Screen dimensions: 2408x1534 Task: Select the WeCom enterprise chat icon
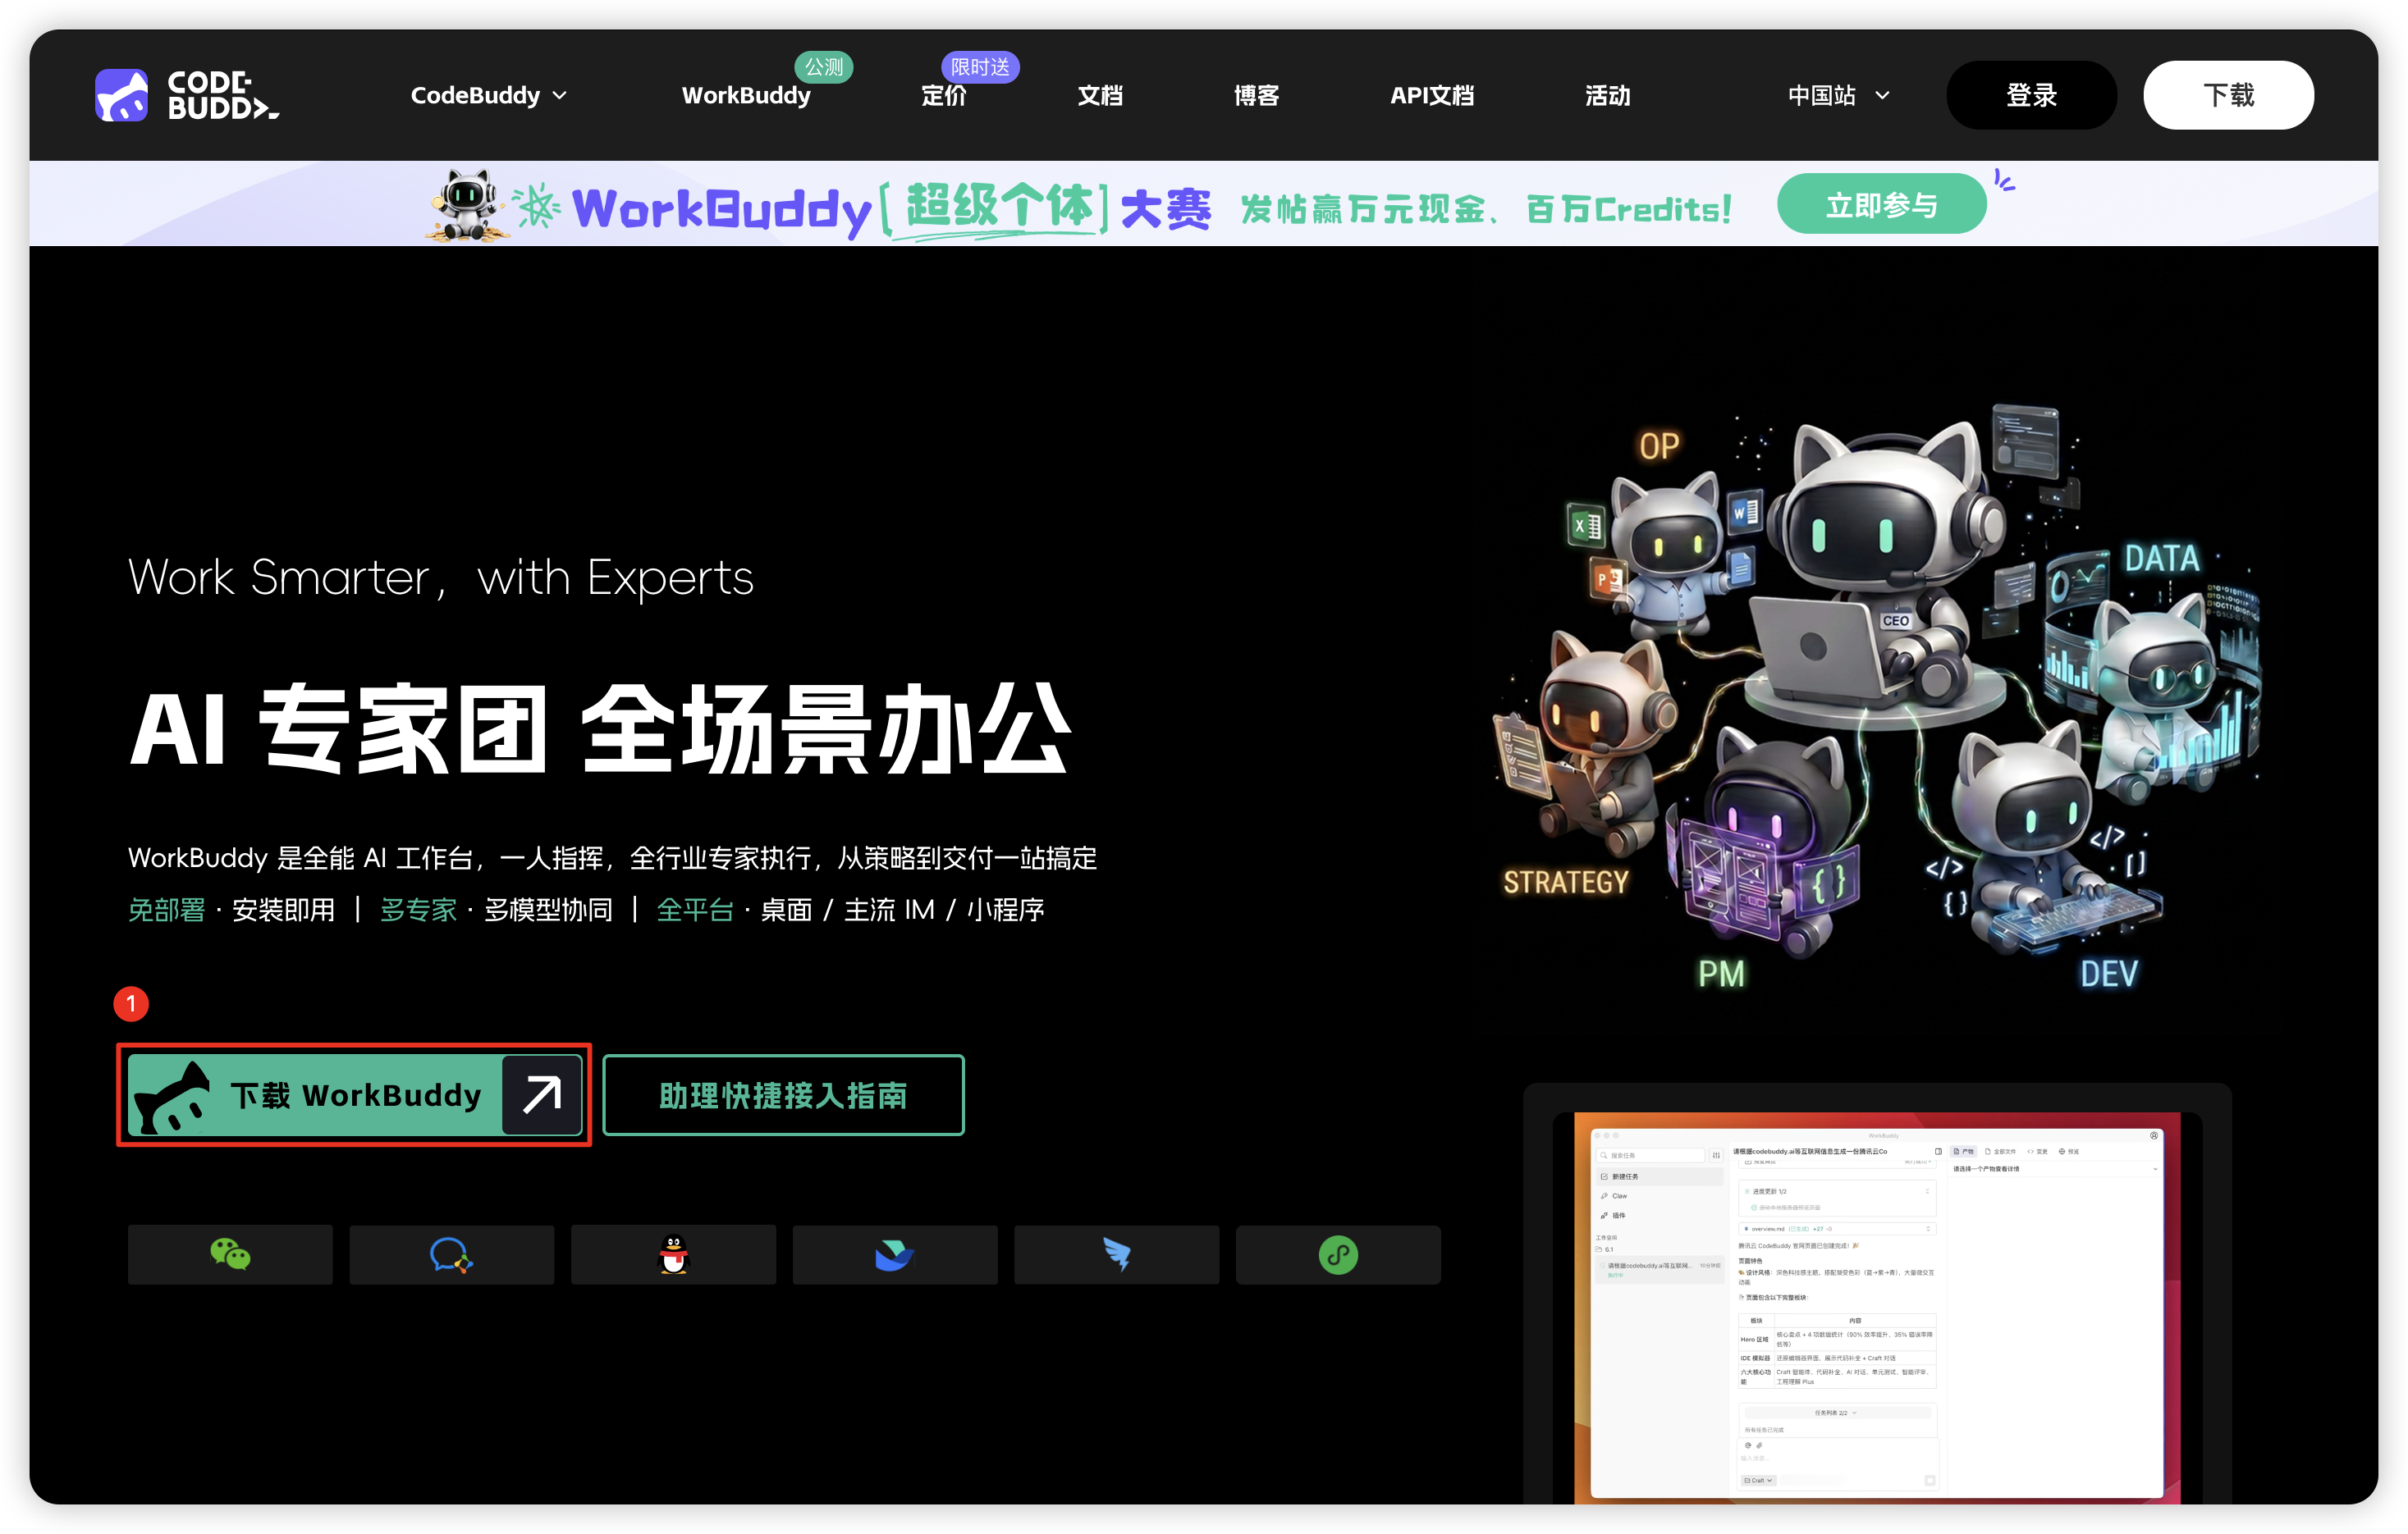[x=451, y=1254]
